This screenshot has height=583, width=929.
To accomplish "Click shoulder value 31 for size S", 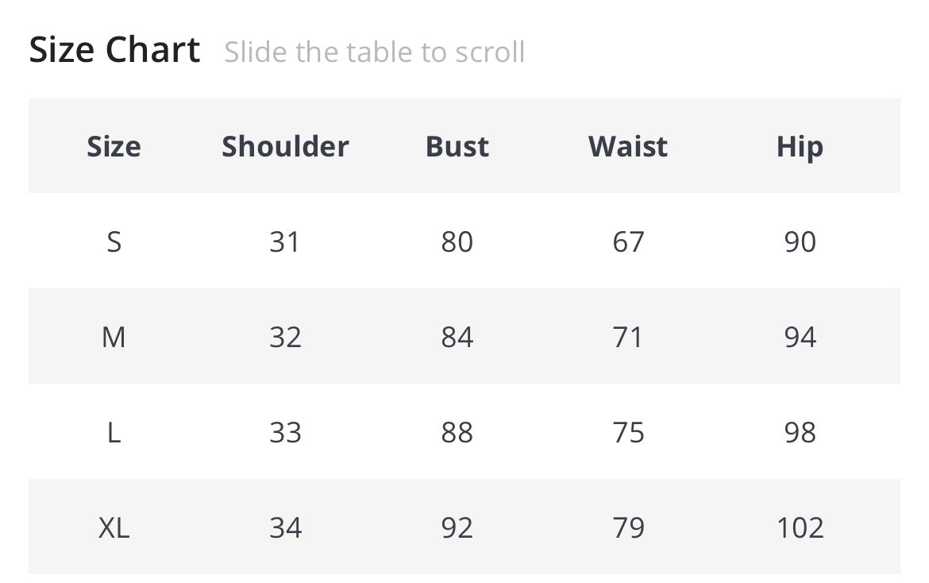I will [285, 242].
